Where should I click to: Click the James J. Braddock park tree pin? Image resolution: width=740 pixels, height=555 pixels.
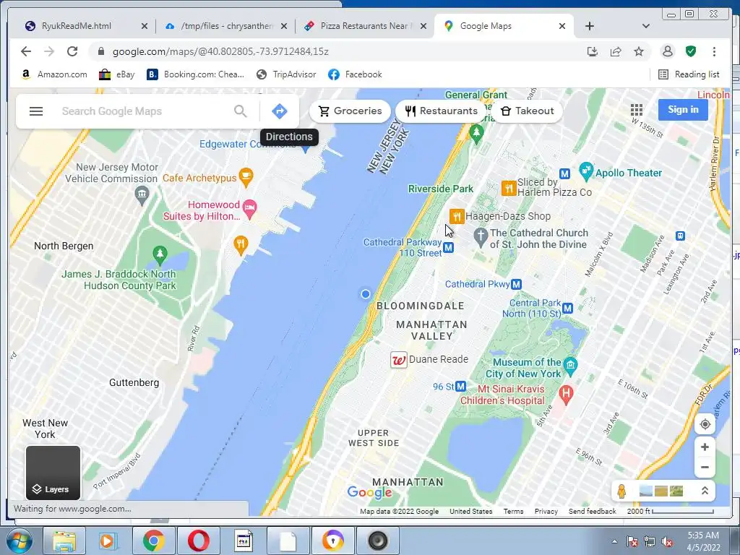(x=160, y=255)
